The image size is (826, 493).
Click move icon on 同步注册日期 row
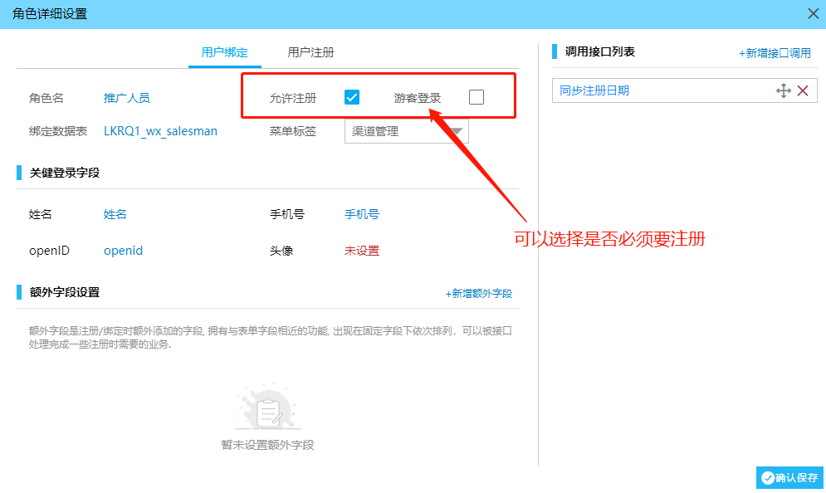coord(784,90)
